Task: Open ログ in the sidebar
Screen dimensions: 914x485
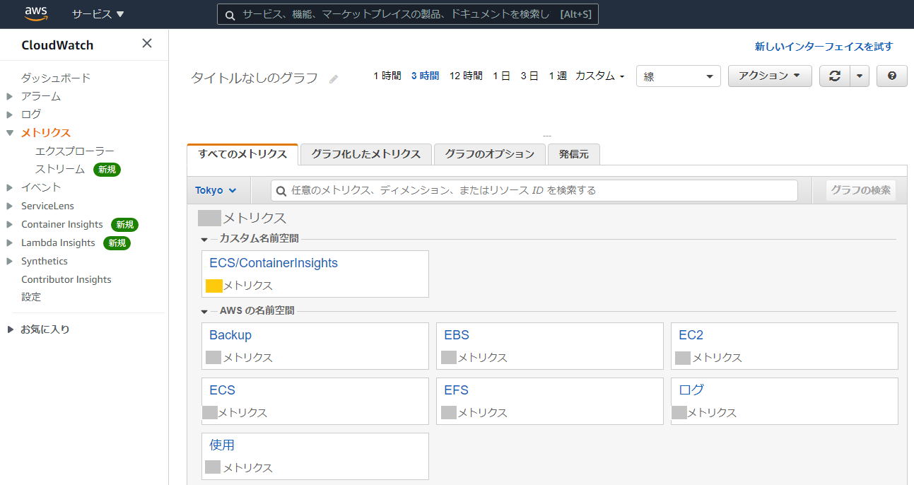Action: click(31, 114)
